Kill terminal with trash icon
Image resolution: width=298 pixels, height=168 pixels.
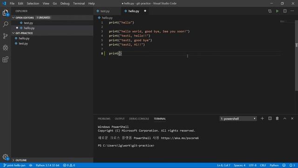point(278,119)
